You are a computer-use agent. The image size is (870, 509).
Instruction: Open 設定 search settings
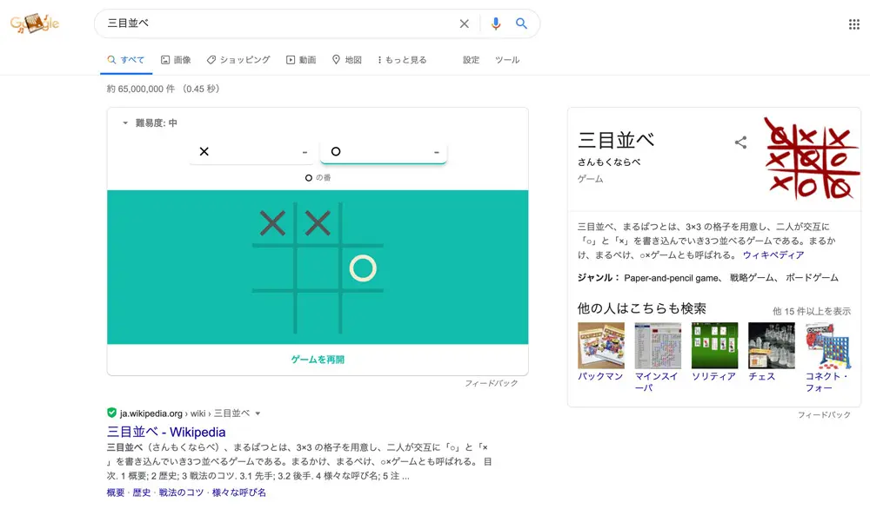471,60
